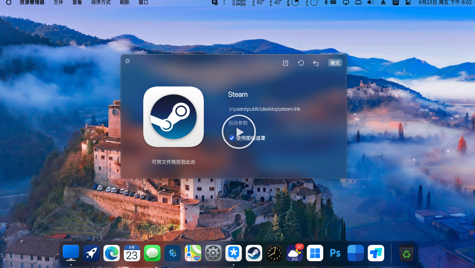
Task: Open the blue asterisk chat-bubble app in dock
Action: click(x=234, y=253)
